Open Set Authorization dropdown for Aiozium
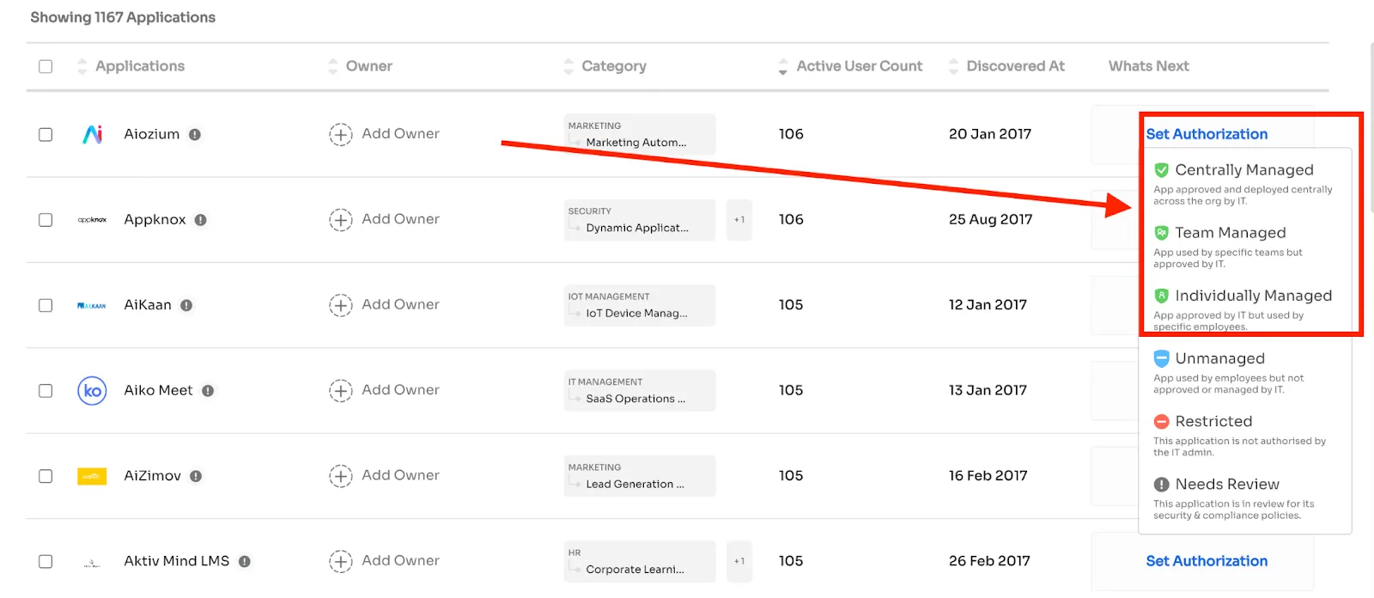Screen dimensions: 1374x598 pyautogui.click(x=1207, y=134)
